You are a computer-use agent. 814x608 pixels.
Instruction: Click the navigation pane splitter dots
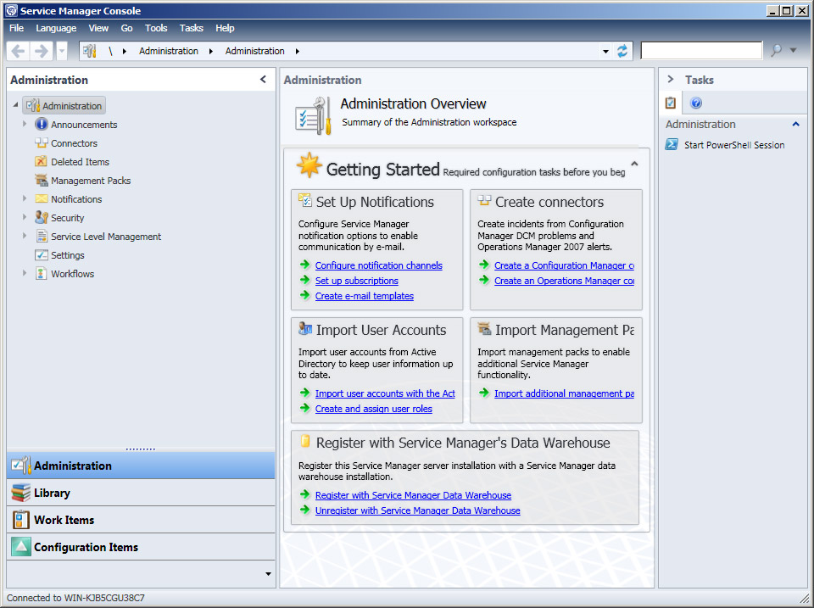[x=140, y=449]
